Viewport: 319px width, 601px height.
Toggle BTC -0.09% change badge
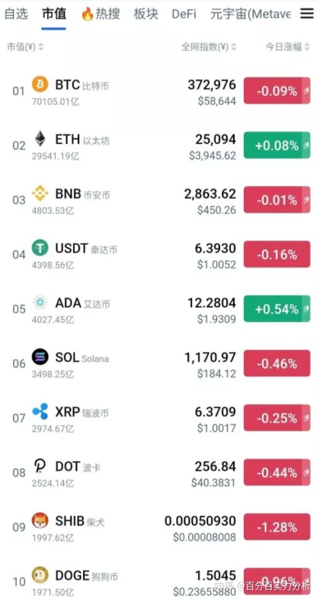point(277,90)
